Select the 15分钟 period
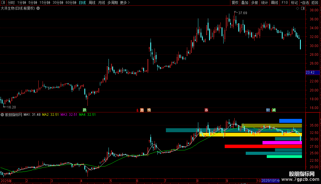Image resolution: width=321 pixels, height=184 pixels. (x=45, y=3)
